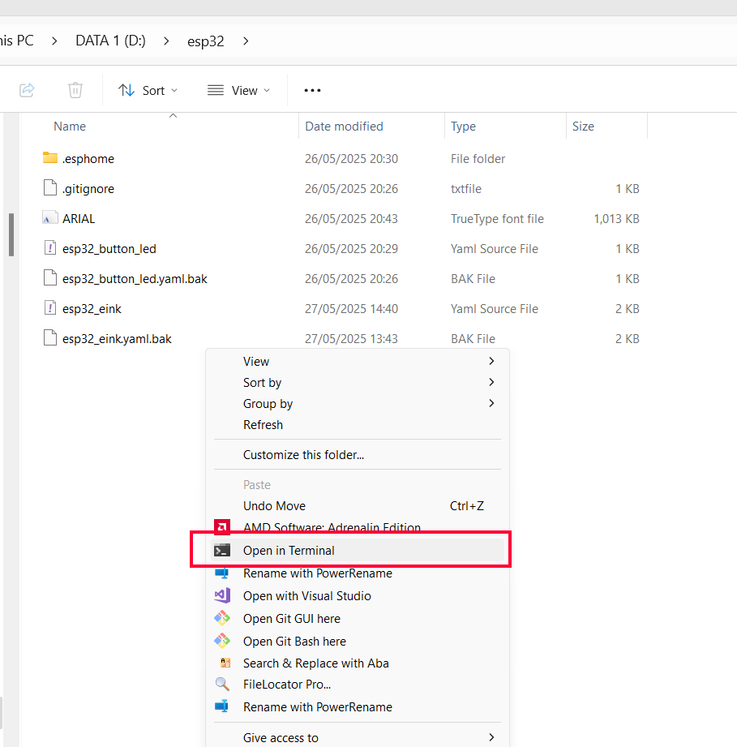Viewport: 737px width, 747px height.
Task: Click the .esphome folder name
Action: coord(88,159)
